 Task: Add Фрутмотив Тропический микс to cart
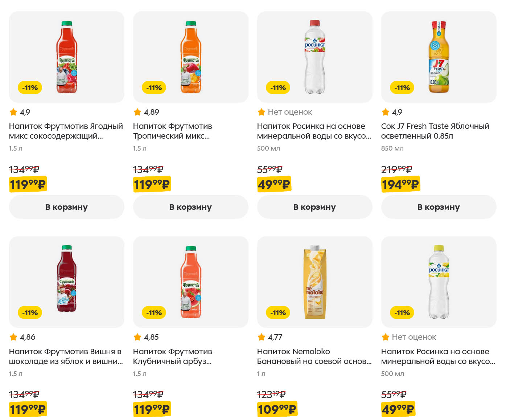[190, 207]
